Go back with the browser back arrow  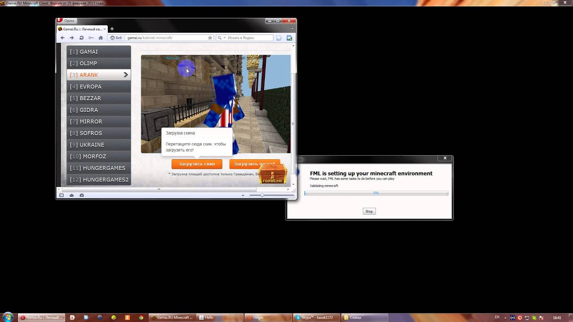[x=63, y=38]
